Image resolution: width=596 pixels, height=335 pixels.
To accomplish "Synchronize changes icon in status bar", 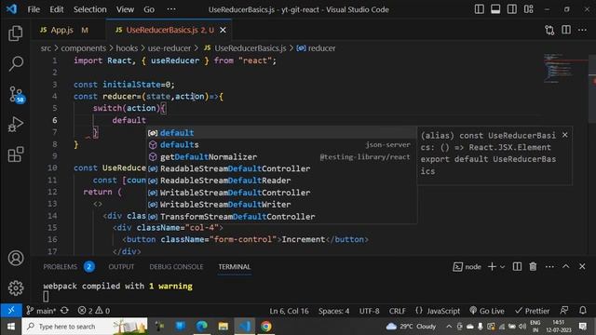I will coord(64,311).
